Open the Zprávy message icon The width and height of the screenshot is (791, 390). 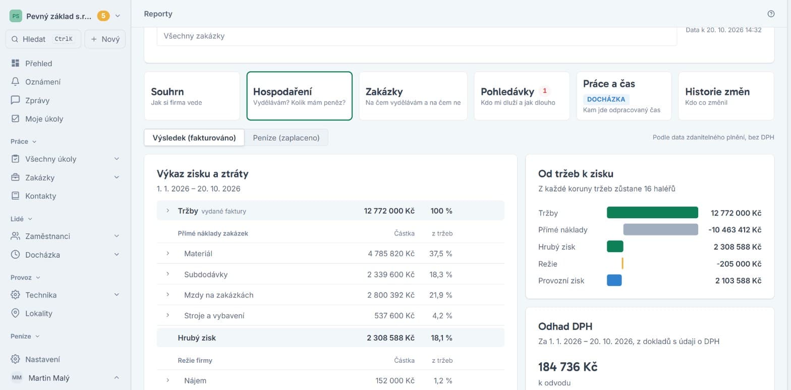pyautogui.click(x=16, y=100)
